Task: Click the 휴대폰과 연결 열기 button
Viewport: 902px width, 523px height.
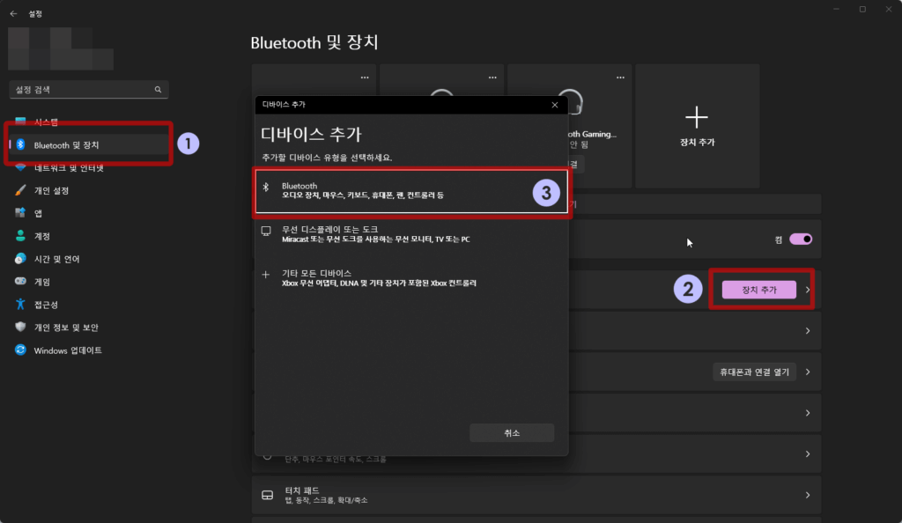Action: [x=753, y=371]
